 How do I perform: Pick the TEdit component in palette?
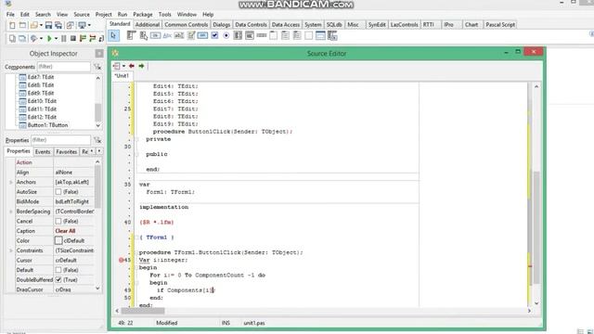(x=179, y=35)
